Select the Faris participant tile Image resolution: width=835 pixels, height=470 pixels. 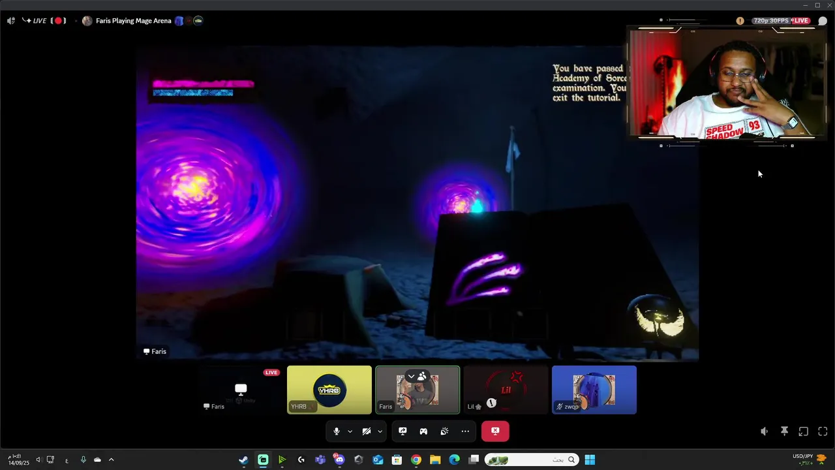point(417,390)
